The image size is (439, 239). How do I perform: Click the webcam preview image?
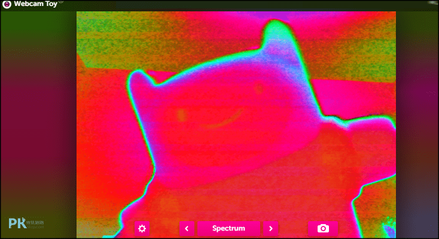point(236,124)
